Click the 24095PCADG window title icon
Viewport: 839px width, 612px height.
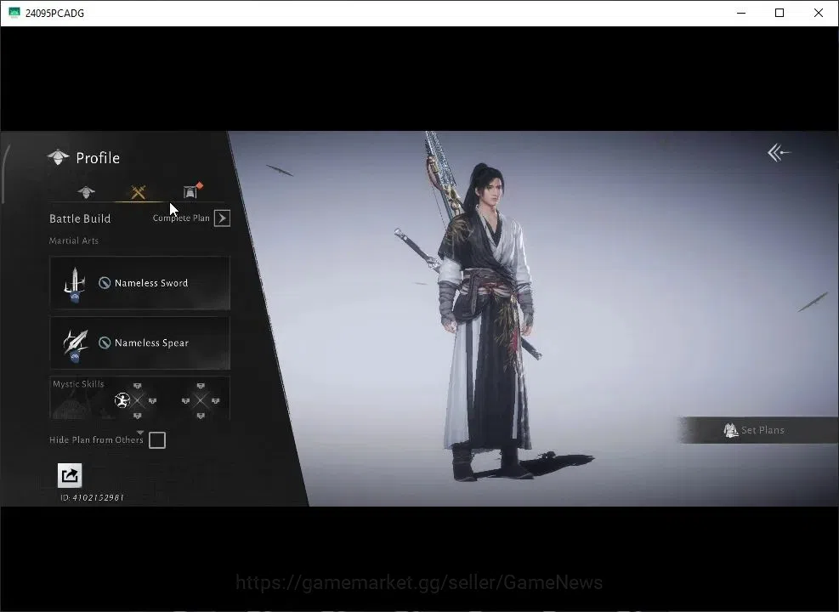tap(14, 13)
